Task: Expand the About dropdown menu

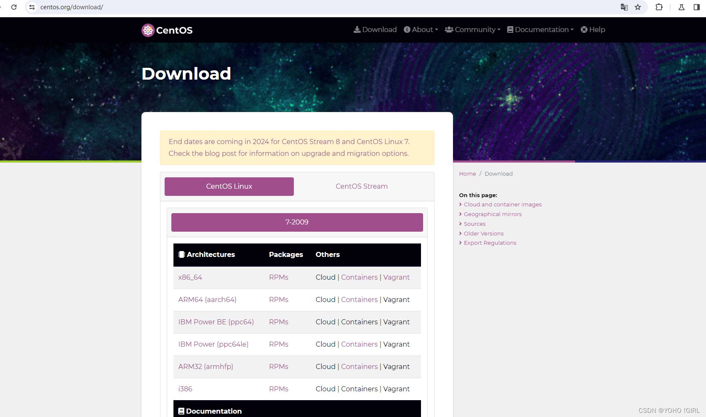Action: click(421, 29)
